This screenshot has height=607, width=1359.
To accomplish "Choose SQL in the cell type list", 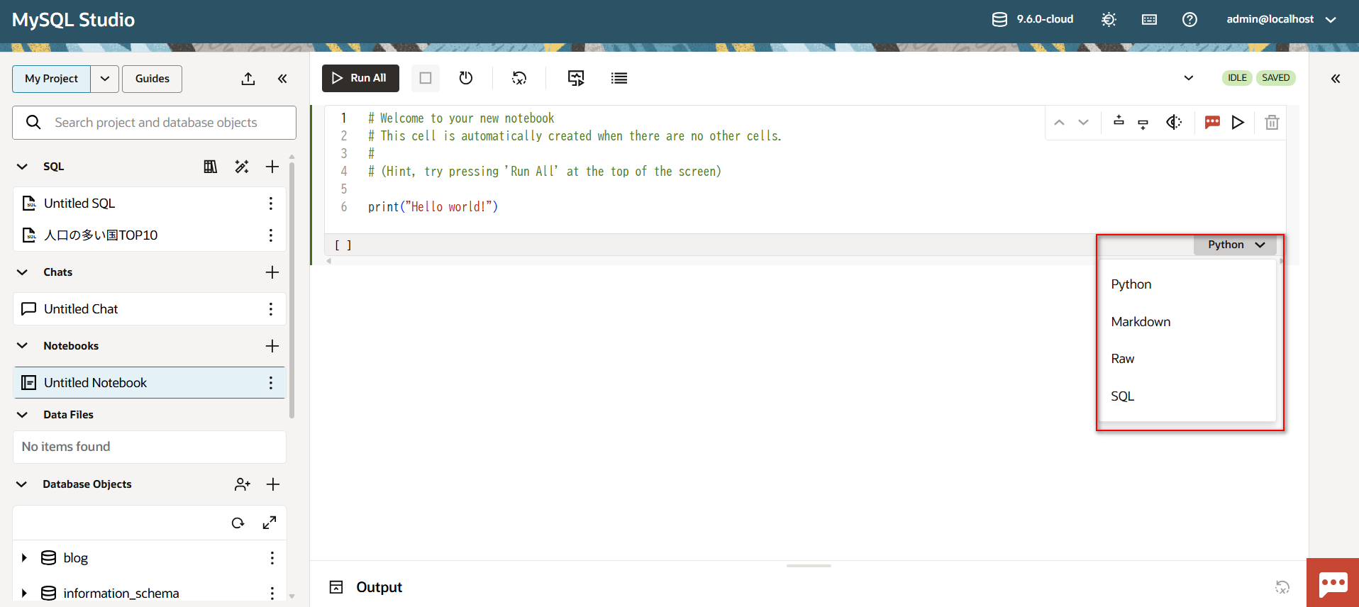I will tap(1122, 396).
